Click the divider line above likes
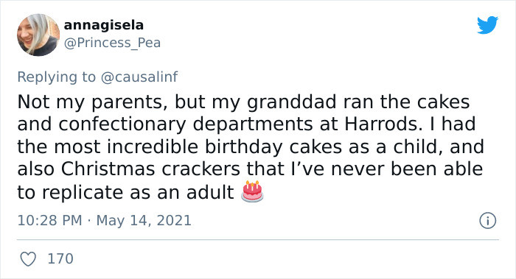Screen dimensions: 516x279 pos(258,239)
